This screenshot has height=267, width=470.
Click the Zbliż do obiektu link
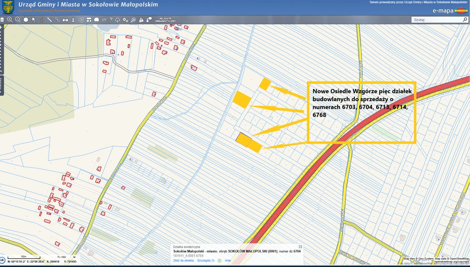184,260
